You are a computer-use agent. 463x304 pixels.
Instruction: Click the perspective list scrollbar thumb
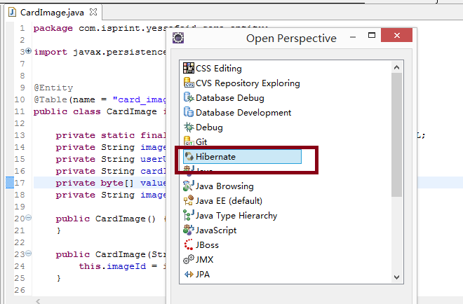(396, 134)
